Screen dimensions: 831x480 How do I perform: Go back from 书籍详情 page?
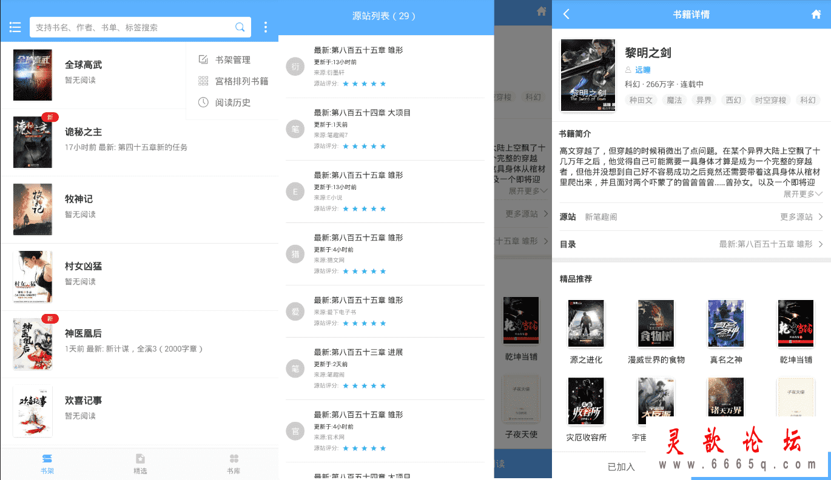566,14
